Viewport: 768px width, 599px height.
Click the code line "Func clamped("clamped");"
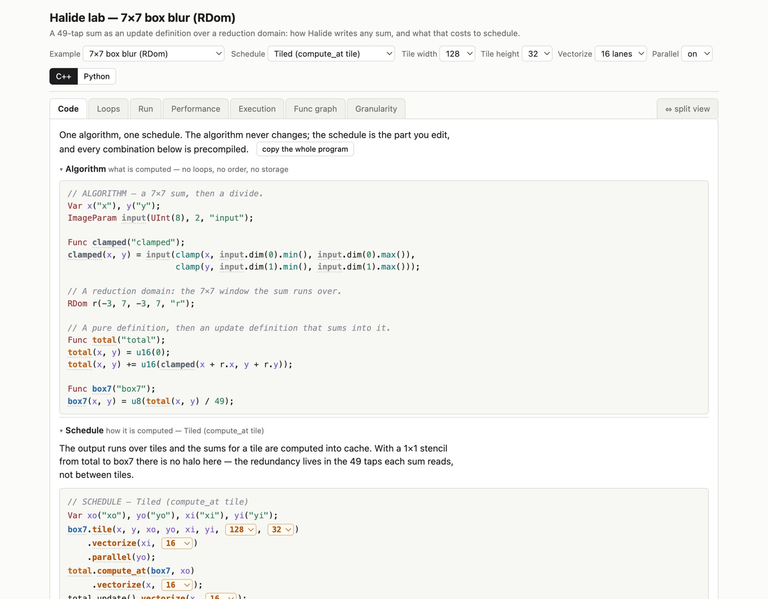[126, 242]
